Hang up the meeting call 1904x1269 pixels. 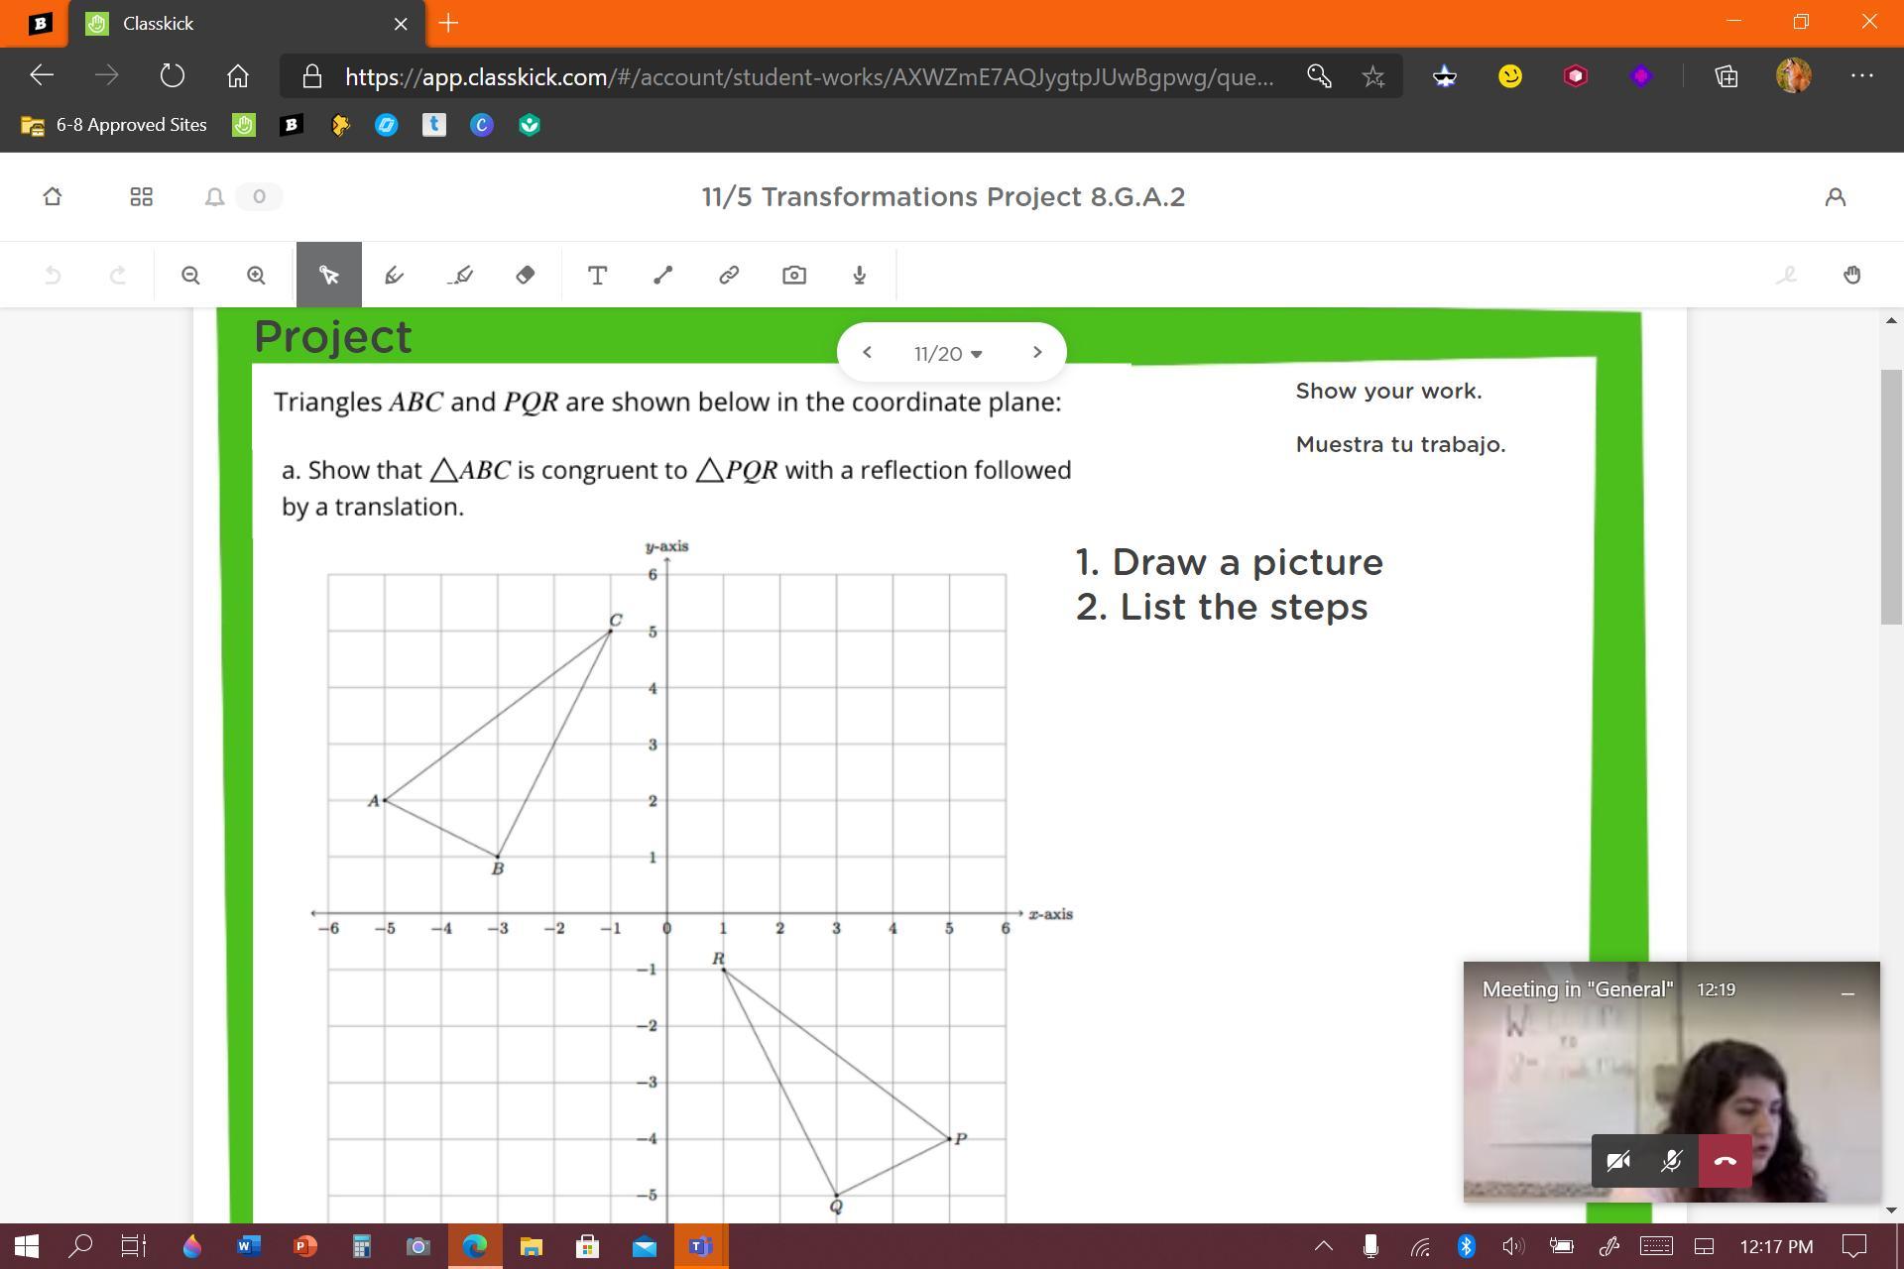click(1725, 1161)
